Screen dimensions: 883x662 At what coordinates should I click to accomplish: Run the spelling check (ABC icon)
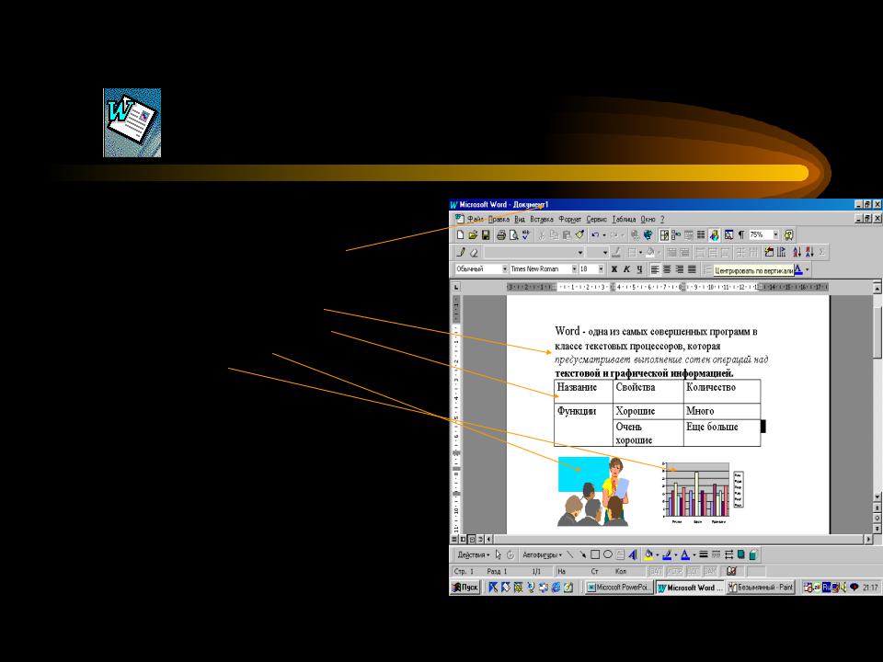click(526, 234)
